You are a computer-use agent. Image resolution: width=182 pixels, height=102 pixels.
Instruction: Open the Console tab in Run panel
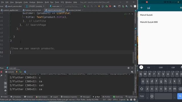click(10, 72)
